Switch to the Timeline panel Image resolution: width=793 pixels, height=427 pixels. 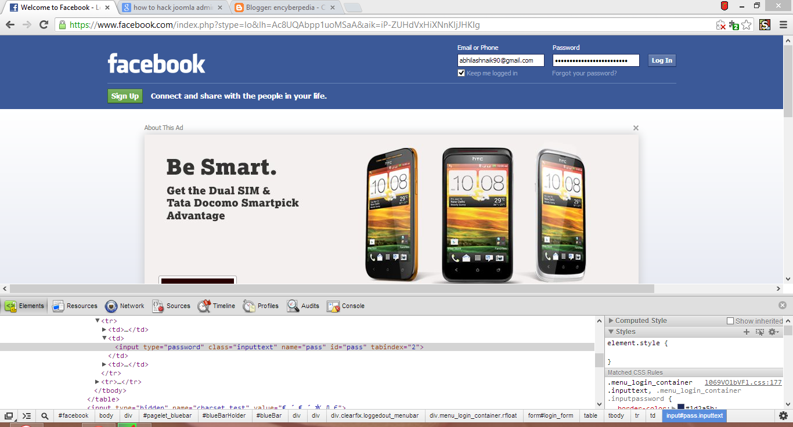tap(217, 306)
